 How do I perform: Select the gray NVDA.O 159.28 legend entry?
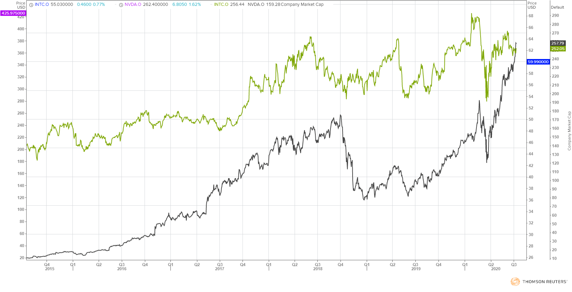click(264, 4)
